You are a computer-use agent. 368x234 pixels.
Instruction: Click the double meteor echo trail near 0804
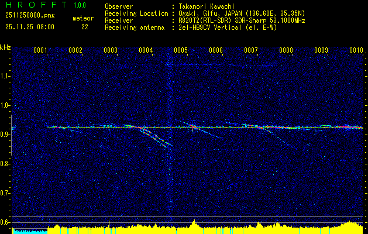coord(154,137)
